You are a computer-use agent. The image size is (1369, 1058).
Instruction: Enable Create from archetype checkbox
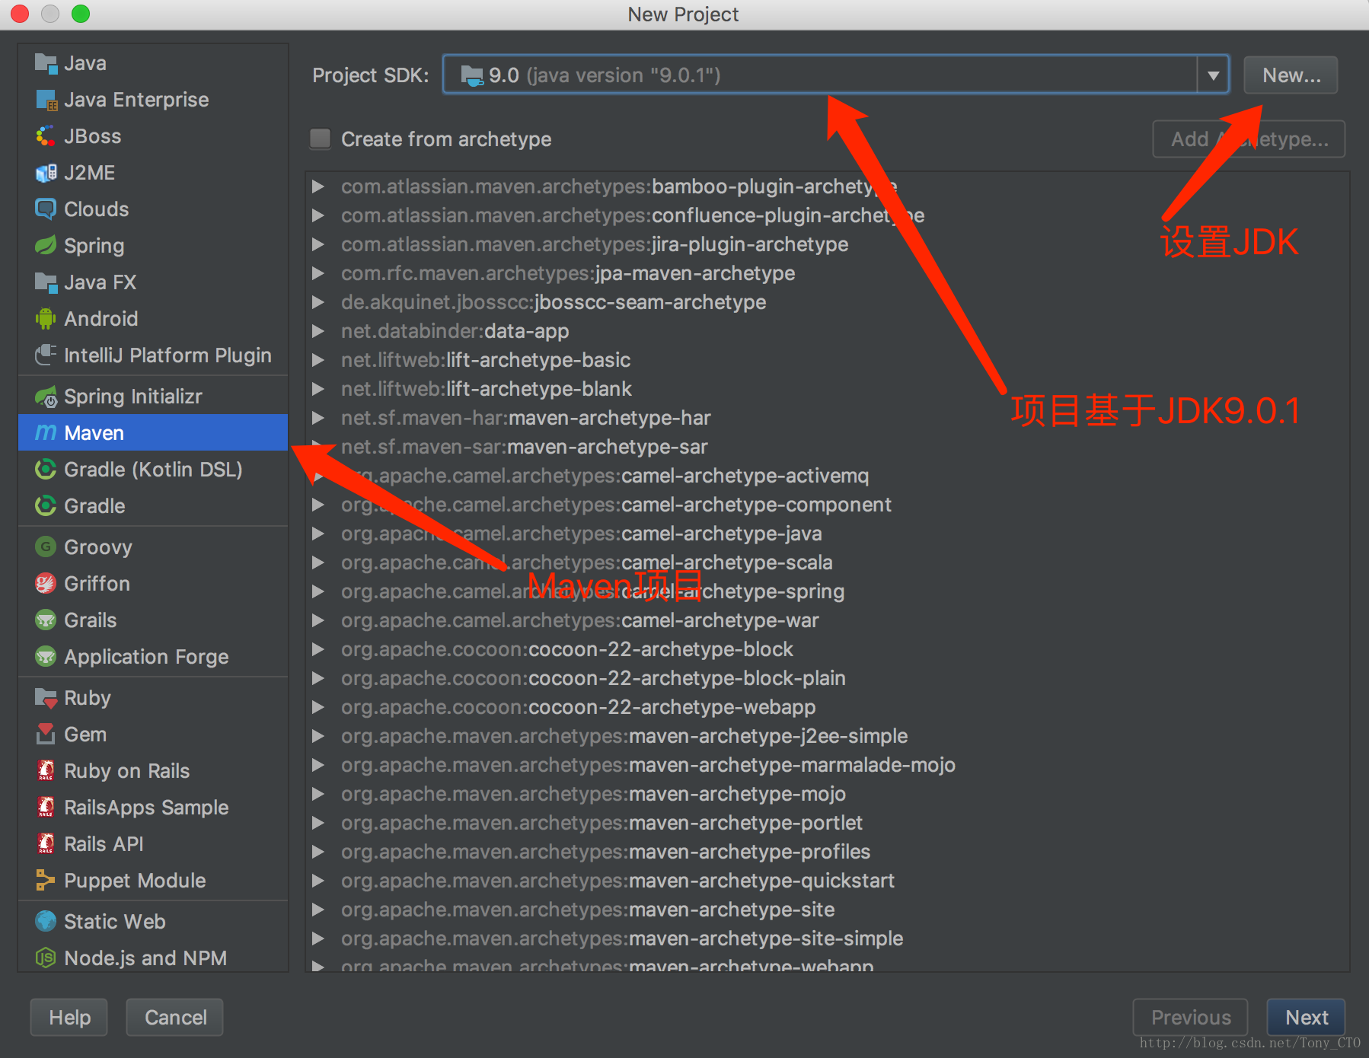(321, 139)
